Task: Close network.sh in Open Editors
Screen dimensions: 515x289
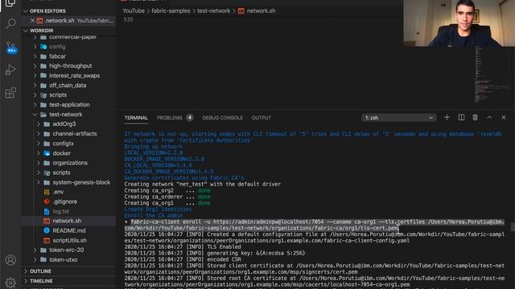Action: point(32,20)
